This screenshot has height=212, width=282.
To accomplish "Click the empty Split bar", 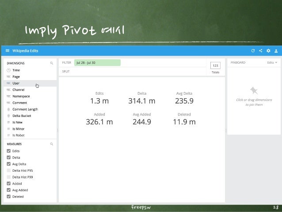I will [132, 72].
